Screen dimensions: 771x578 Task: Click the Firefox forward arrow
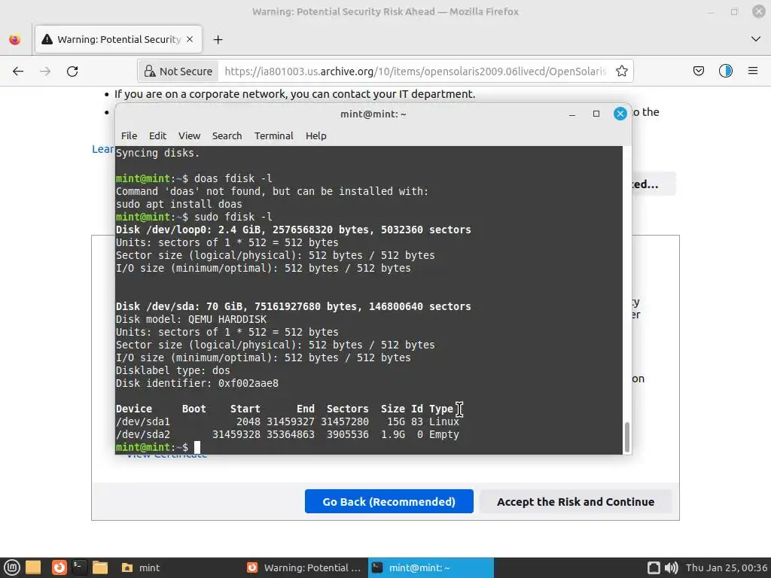45,71
